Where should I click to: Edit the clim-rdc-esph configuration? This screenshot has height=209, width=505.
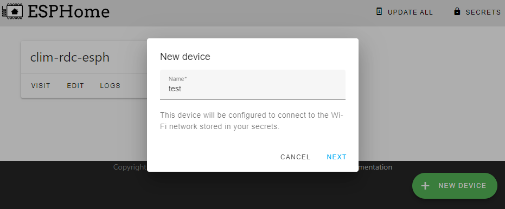click(x=75, y=85)
